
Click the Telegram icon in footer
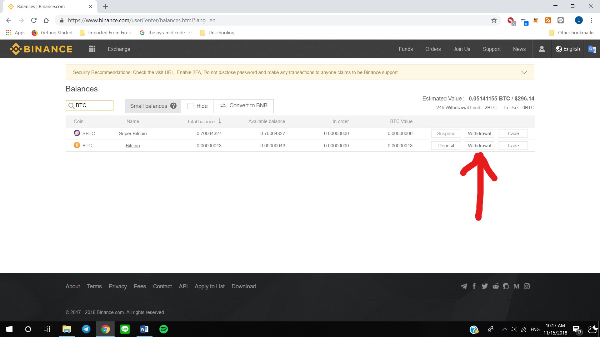(x=464, y=286)
